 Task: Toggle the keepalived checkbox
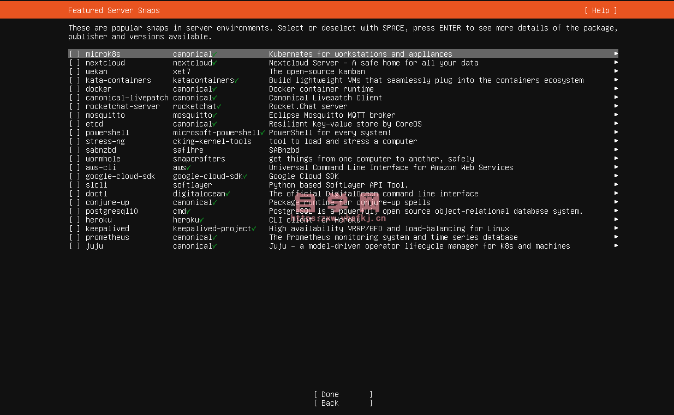click(75, 228)
